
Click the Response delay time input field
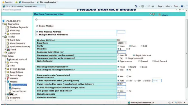[121, 52]
